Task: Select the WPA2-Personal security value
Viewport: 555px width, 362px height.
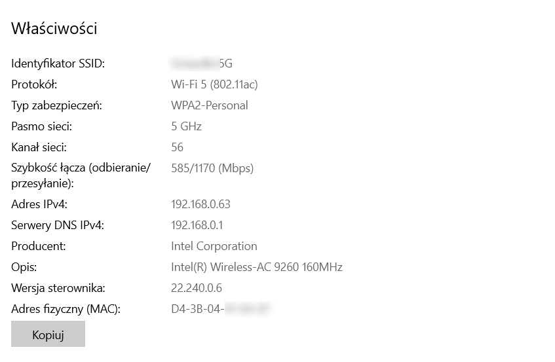Action: (x=210, y=105)
